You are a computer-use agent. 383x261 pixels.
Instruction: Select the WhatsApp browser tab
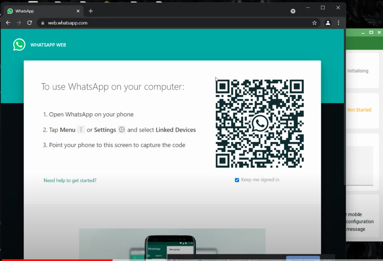click(39, 11)
